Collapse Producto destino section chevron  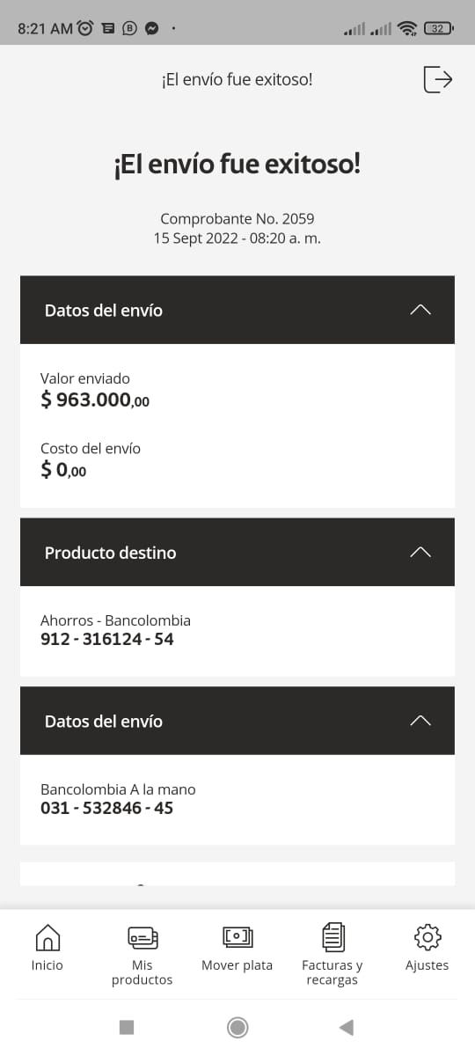420,552
